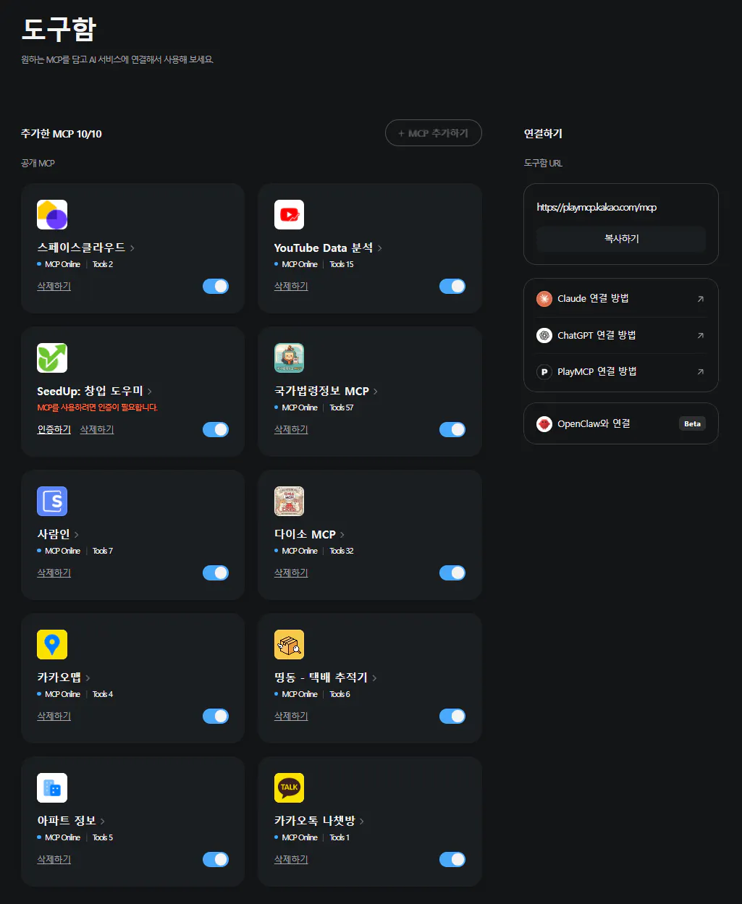Click 삭제하기 under YouTube Data 분석
The height and width of the screenshot is (904, 742).
click(x=291, y=287)
